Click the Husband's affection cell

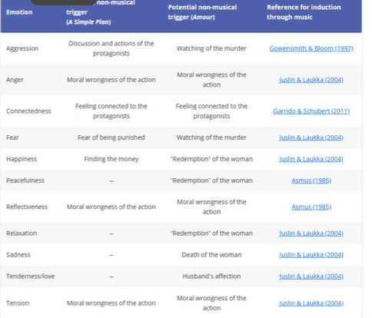tap(211, 277)
